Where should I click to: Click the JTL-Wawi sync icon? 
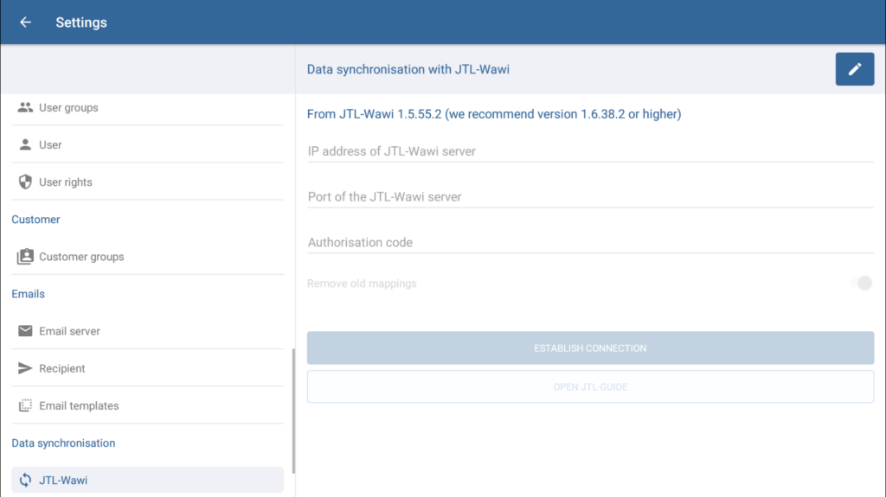pos(25,480)
